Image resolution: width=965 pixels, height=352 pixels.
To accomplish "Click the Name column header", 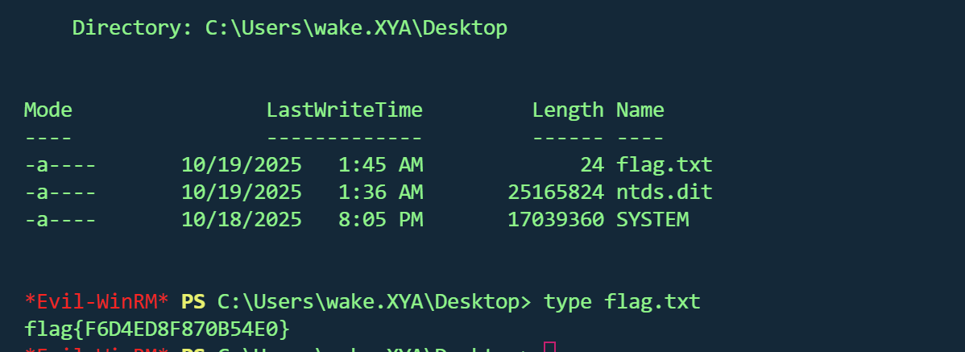I will point(640,110).
